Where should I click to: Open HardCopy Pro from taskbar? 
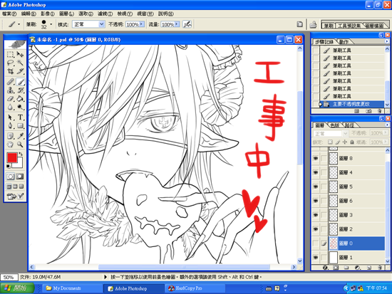click(x=195, y=288)
